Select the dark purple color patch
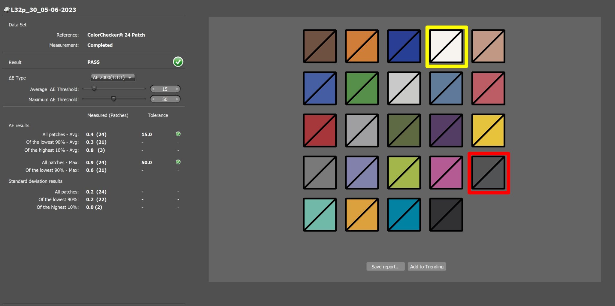Image resolution: width=615 pixels, height=306 pixels. point(446,131)
